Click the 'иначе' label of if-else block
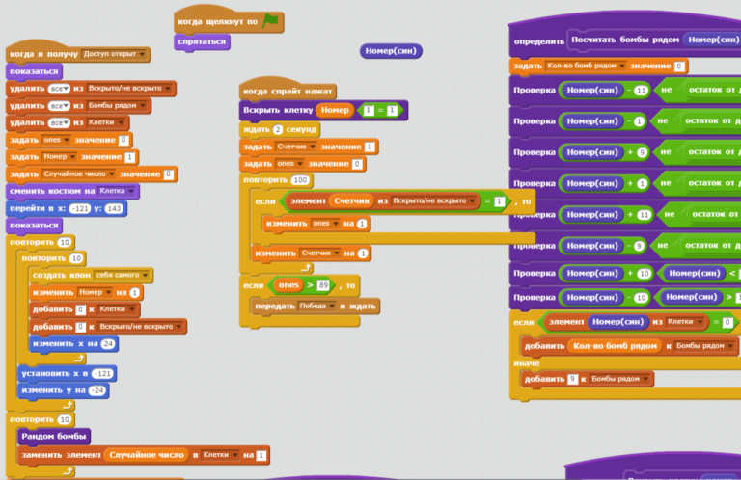This screenshot has height=480, width=741. coord(526,363)
